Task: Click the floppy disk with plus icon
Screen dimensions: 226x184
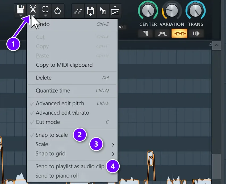Action: (x=90, y=11)
